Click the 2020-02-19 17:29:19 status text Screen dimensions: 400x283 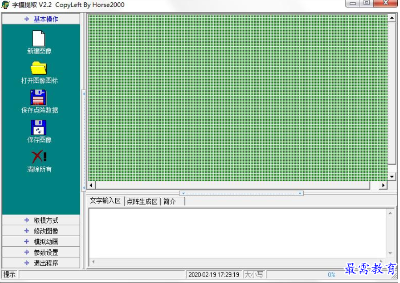tap(214, 274)
